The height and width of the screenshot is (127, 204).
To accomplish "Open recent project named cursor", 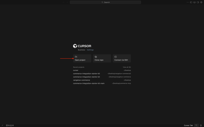I will [102, 71].
